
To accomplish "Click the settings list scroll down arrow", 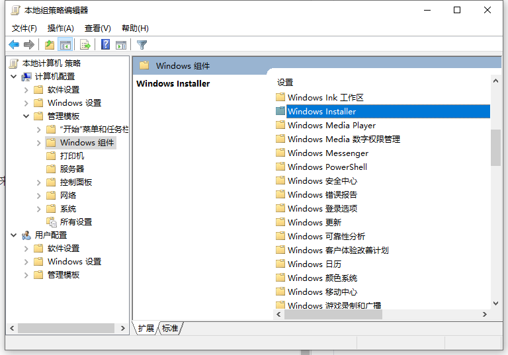I will pyautogui.click(x=495, y=303).
